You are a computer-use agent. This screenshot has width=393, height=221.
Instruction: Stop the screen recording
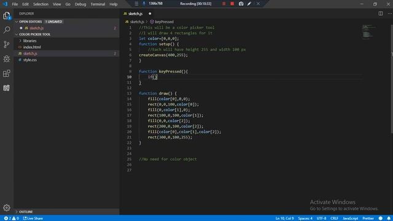[232, 4]
